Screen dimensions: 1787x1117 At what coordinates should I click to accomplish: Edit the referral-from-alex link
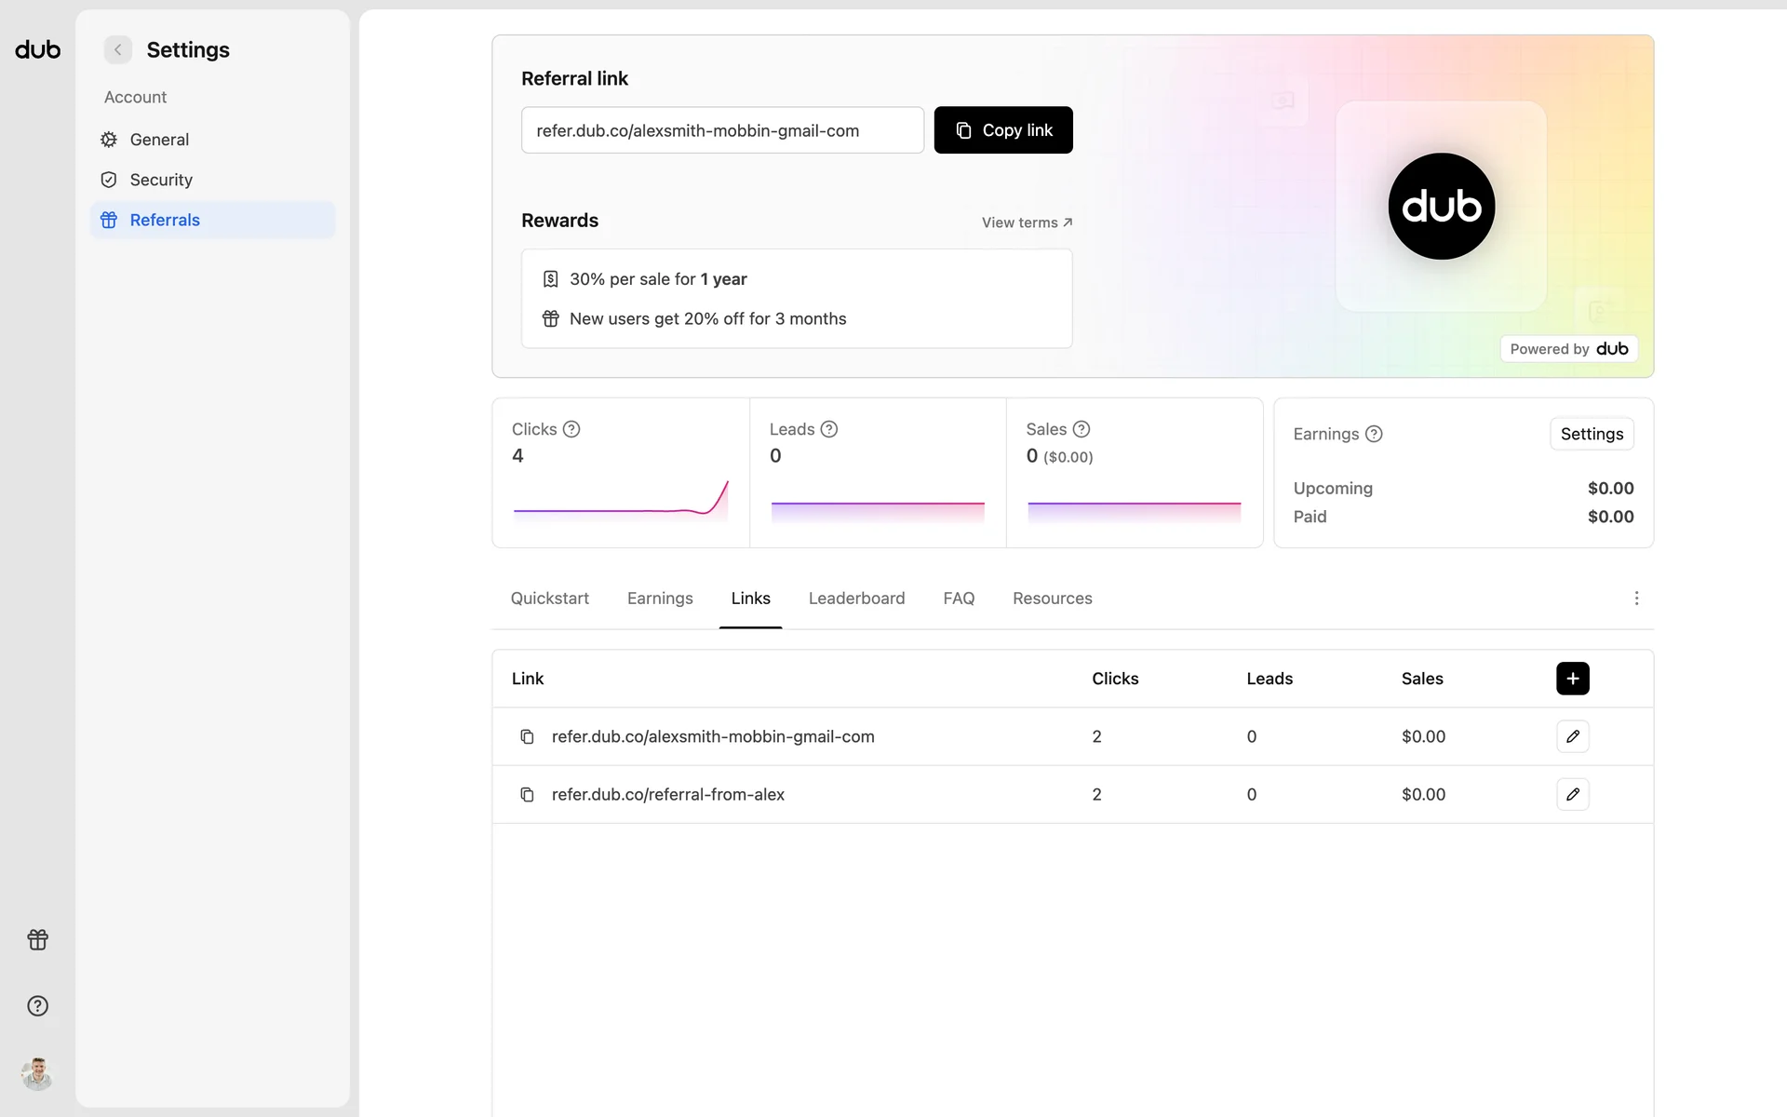1572,794
